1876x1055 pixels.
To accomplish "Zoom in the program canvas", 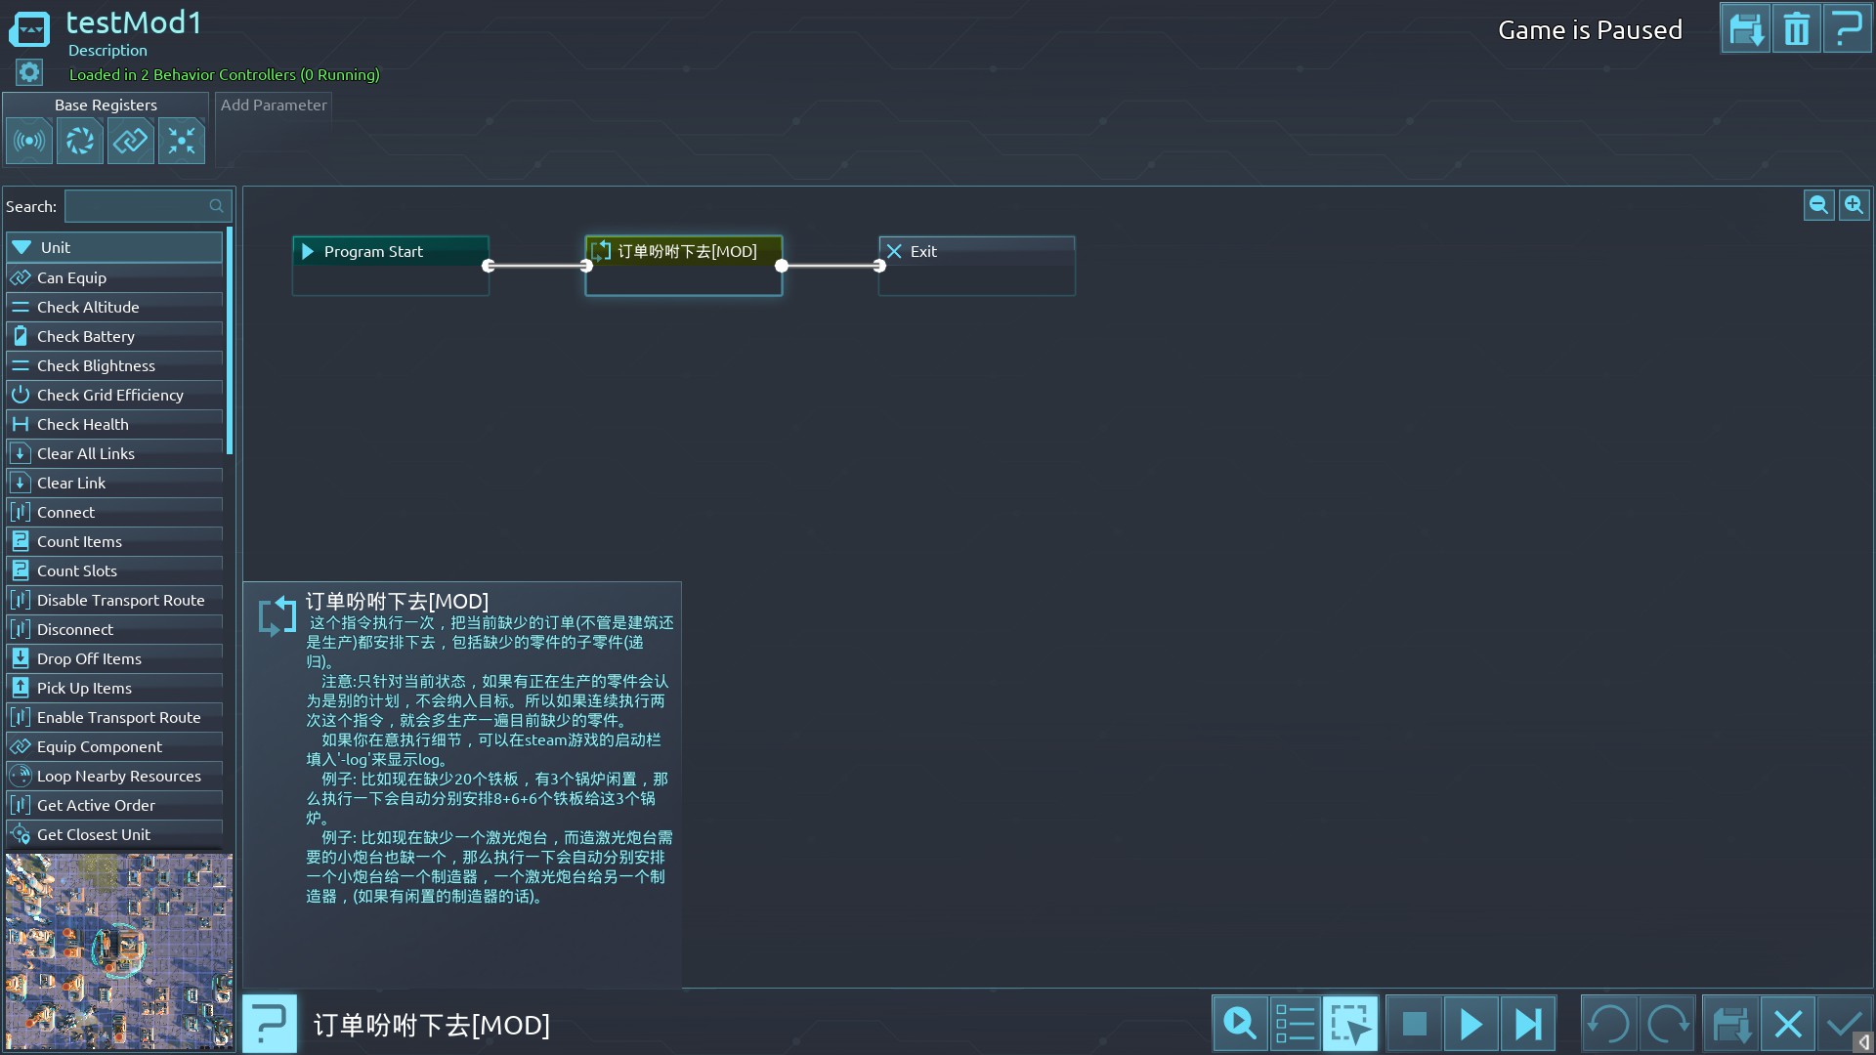I will pyautogui.click(x=1854, y=205).
